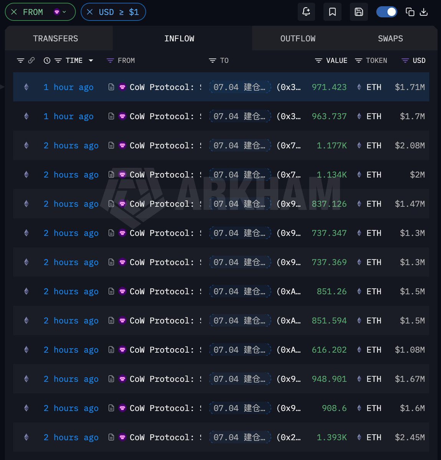Image resolution: width=441 pixels, height=460 pixels.
Task: Switch to the OUTFLOW tab
Action: pyautogui.click(x=298, y=38)
